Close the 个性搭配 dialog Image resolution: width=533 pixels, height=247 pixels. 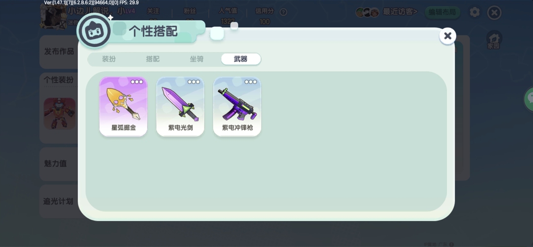pyautogui.click(x=447, y=36)
